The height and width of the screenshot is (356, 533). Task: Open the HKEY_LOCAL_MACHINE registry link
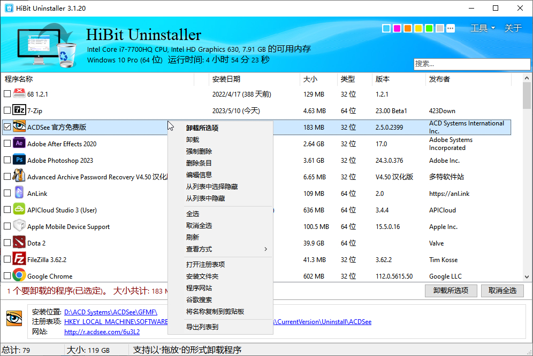(116, 322)
